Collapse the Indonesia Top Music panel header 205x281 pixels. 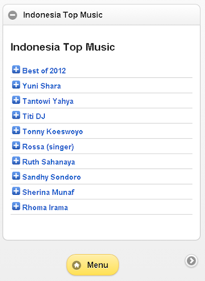coord(102,15)
